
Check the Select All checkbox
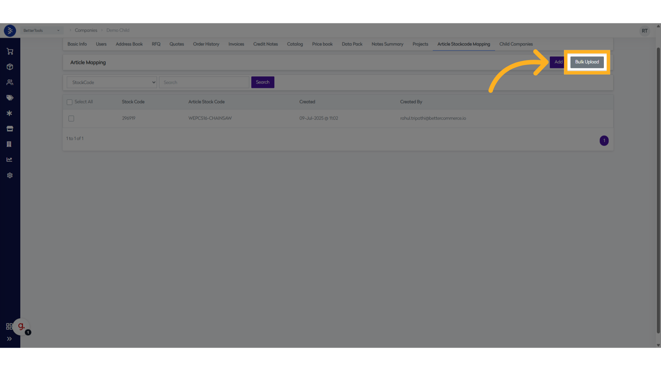(x=70, y=102)
